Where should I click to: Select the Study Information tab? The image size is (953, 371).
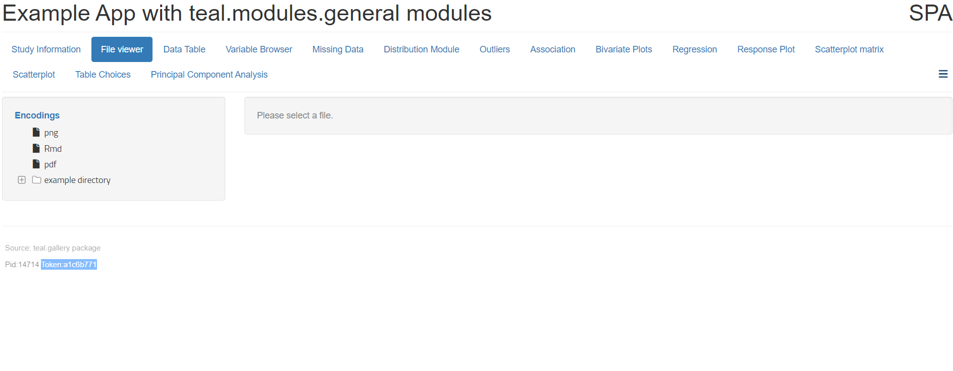point(45,49)
